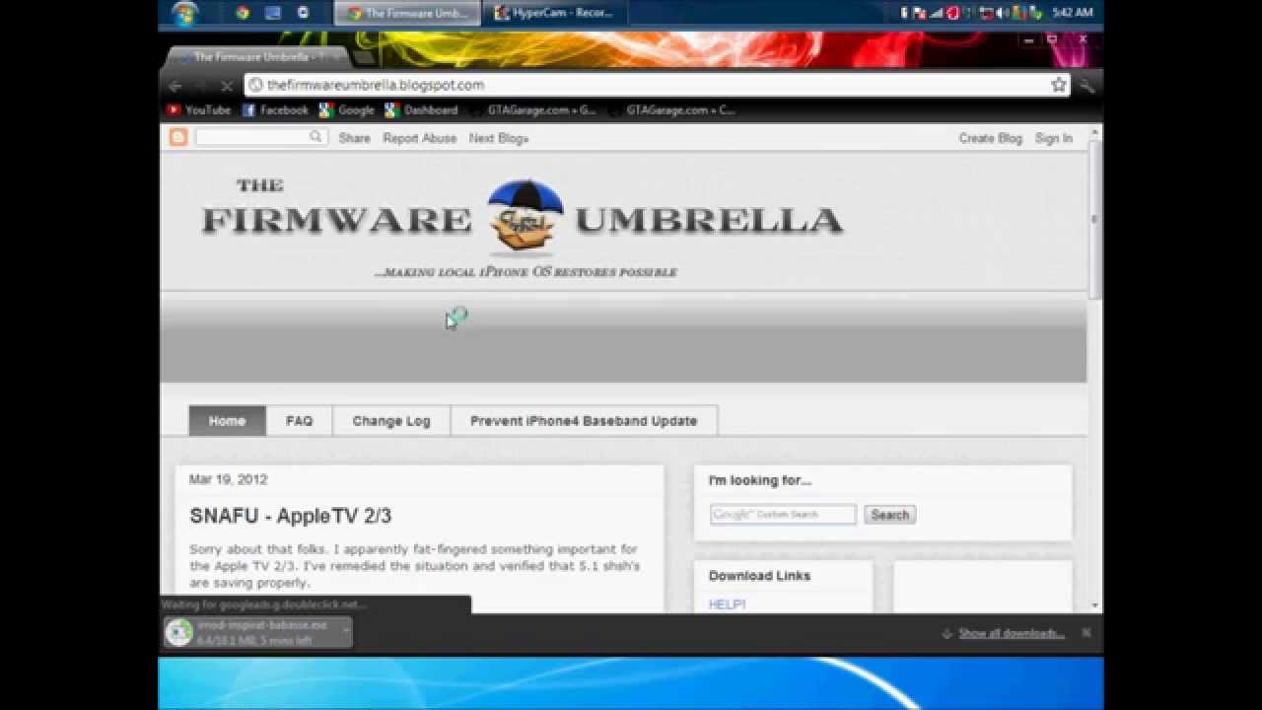Screen dimensions: 1262x710
Task: Close the downloads bar
Action: click(1086, 633)
